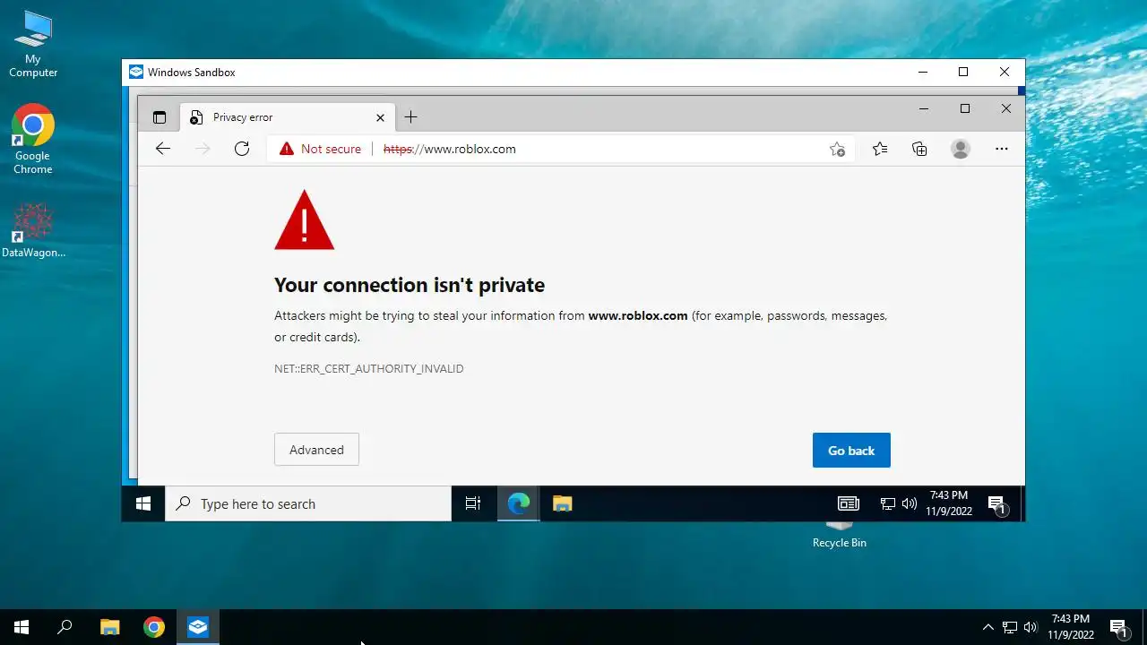Close the Privacy error tab
Image resolution: width=1147 pixels, height=645 pixels.
[380, 117]
